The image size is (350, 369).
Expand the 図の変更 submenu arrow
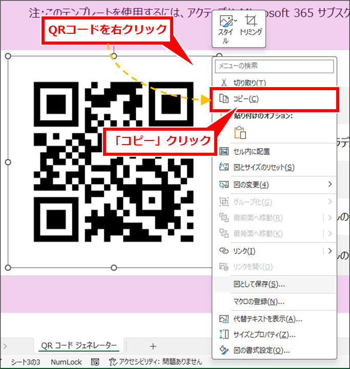click(330, 184)
